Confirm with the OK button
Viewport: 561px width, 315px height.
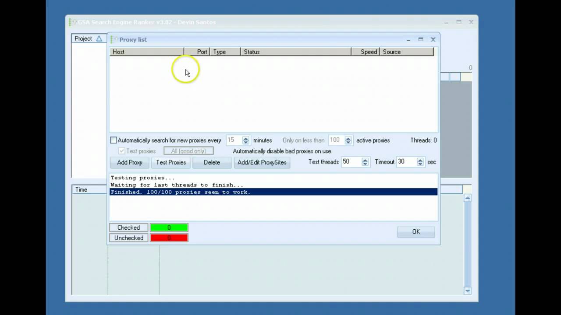tap(416, 232)
